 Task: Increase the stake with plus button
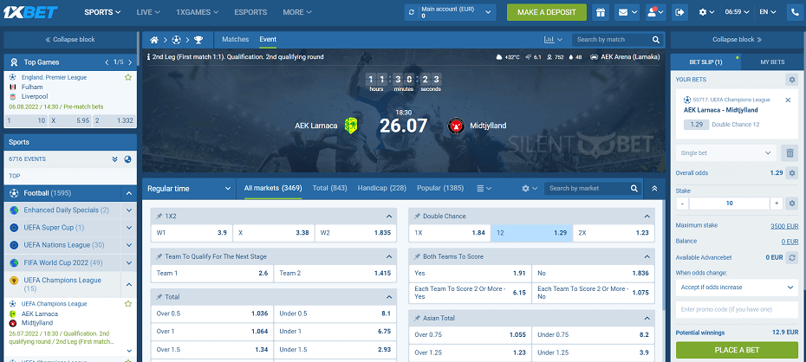click(x=777, y=204)
